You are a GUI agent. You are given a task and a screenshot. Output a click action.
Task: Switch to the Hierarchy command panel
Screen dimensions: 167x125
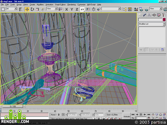point(149,15)
